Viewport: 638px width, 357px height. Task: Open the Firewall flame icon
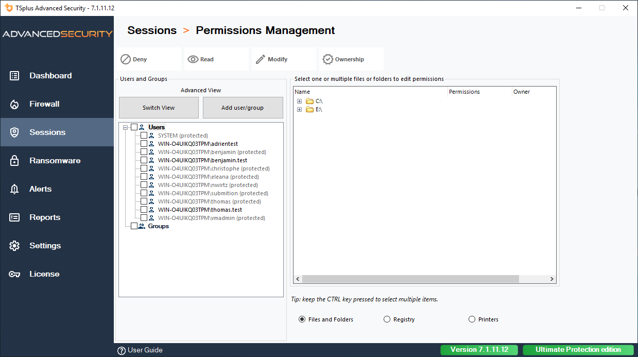[x=14, y=104]
